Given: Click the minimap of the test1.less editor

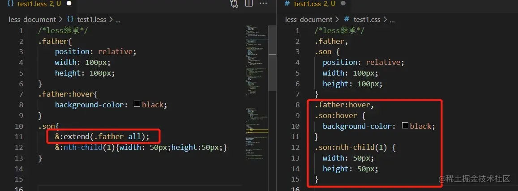Looking at the screenshot, I should tap(256, 92).
